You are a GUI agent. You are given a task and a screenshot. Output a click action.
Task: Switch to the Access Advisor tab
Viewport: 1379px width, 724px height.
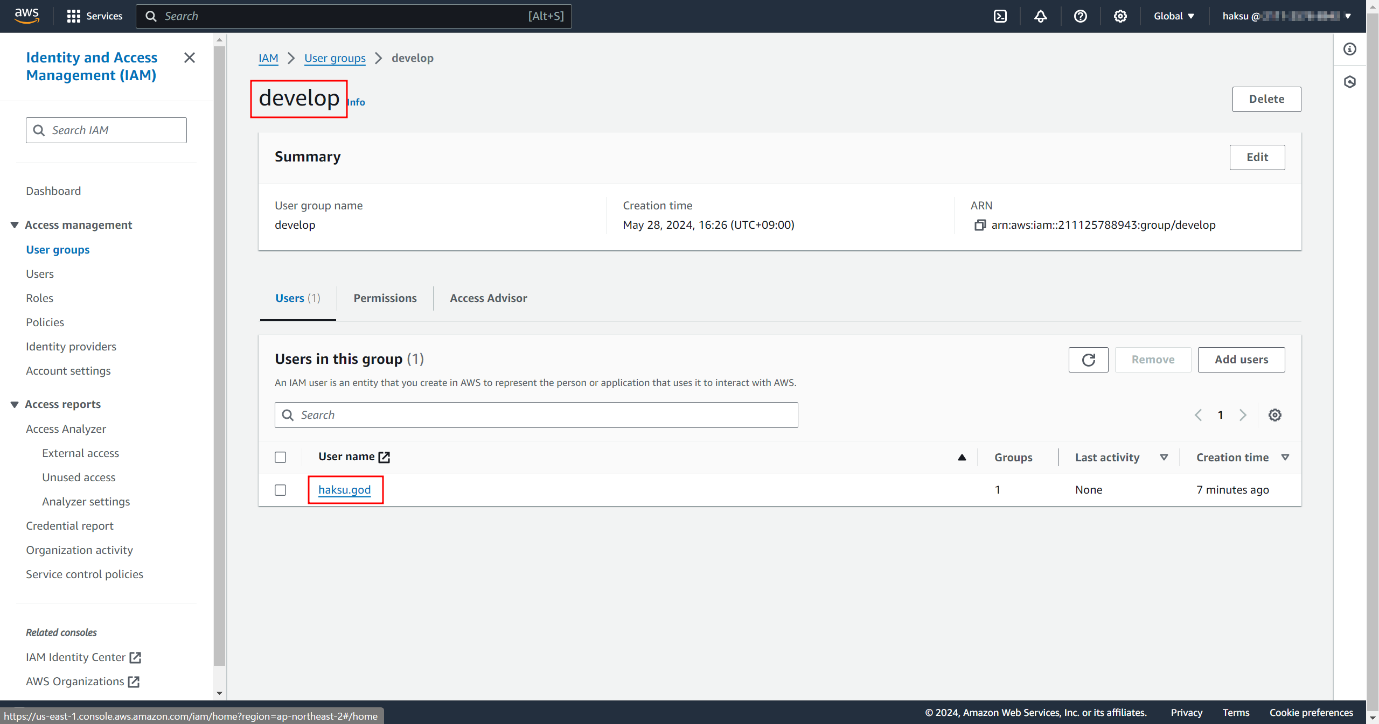488,298
